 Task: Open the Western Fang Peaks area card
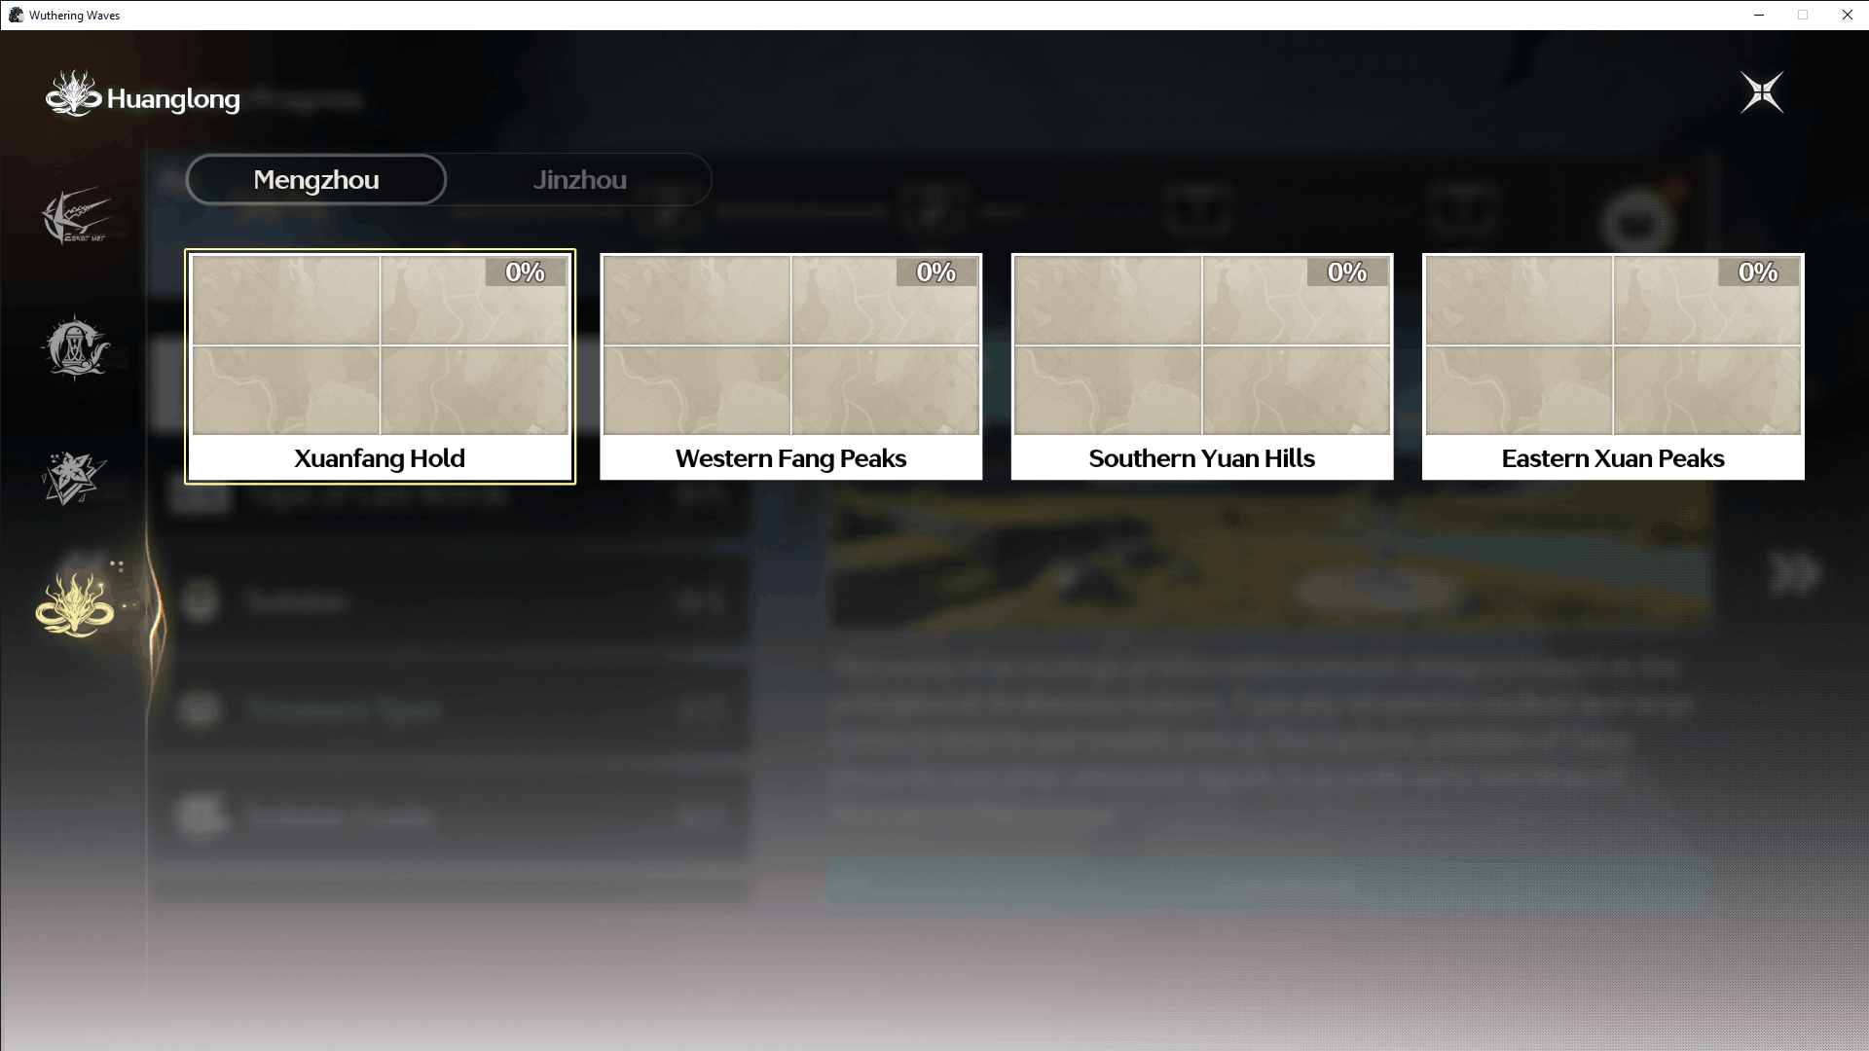click(x=790, y=367)
